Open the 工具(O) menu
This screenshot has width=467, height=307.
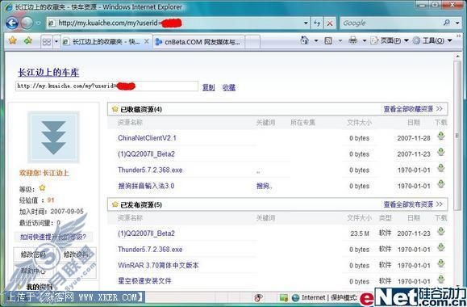(432, 40)
